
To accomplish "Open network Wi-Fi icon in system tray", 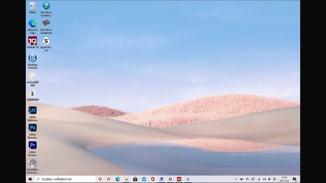I will [x=259, y=179].
